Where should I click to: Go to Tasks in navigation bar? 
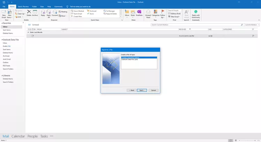click(44, 136)
